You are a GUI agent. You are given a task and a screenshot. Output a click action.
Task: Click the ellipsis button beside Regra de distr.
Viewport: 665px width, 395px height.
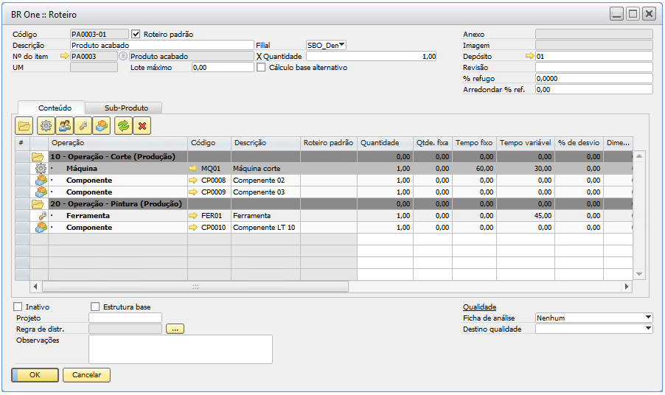click(x=175, y=329)
